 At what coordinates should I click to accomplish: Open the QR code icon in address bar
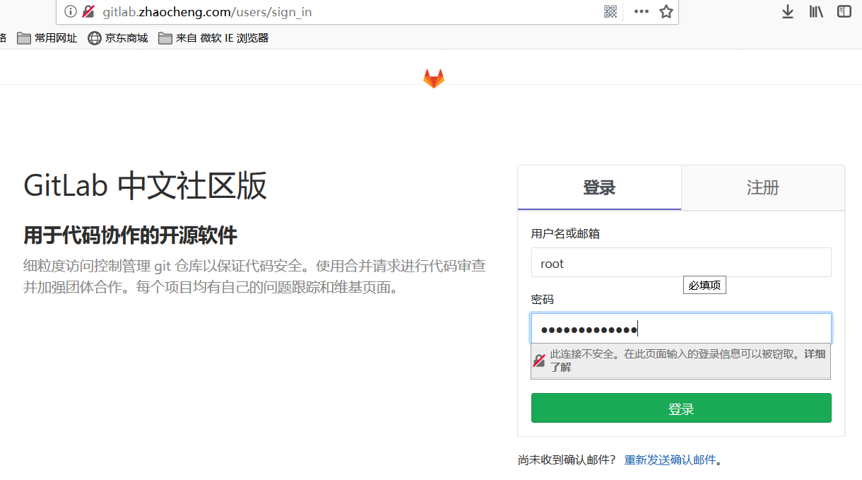click(x=610, y=11)
